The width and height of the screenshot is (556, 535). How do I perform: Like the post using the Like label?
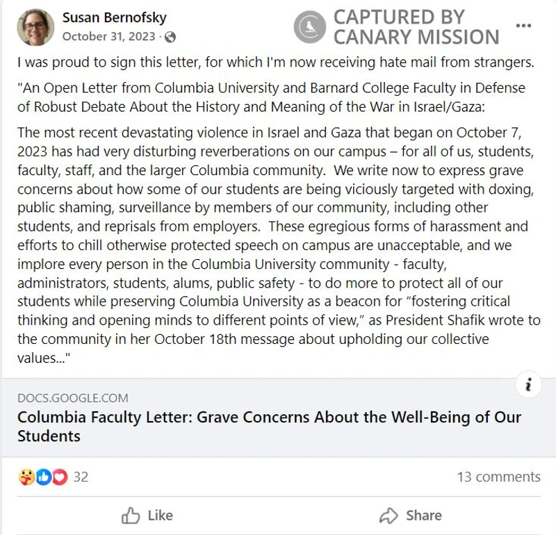click(161, 515)
